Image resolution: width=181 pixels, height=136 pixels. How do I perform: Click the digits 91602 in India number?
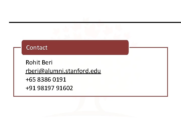click(x=64, y=88)
